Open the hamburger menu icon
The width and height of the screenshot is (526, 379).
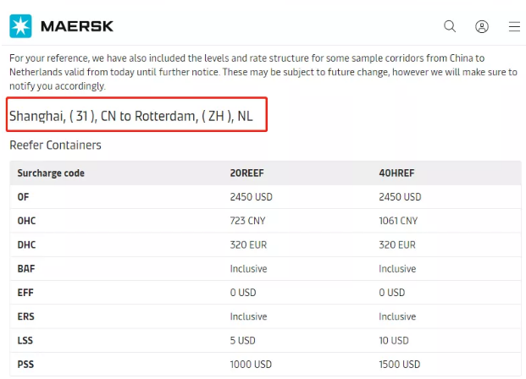(x=514, y=26)
